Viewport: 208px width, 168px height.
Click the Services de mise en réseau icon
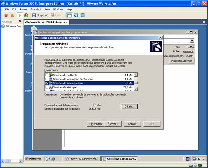[51, 83]
